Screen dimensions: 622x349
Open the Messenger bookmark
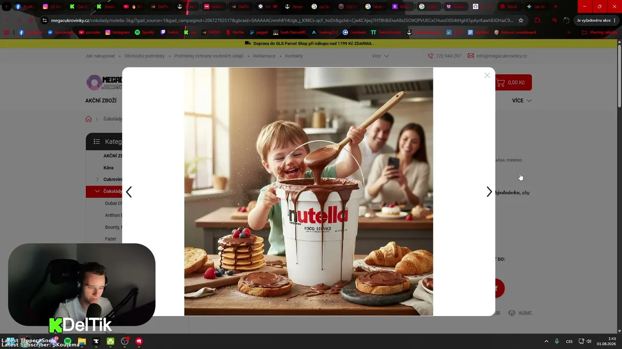(x=61, y=32)
